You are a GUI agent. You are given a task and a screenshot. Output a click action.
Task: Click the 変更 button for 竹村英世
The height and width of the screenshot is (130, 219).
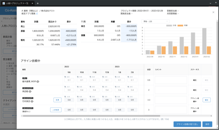[x=58, y=100]
